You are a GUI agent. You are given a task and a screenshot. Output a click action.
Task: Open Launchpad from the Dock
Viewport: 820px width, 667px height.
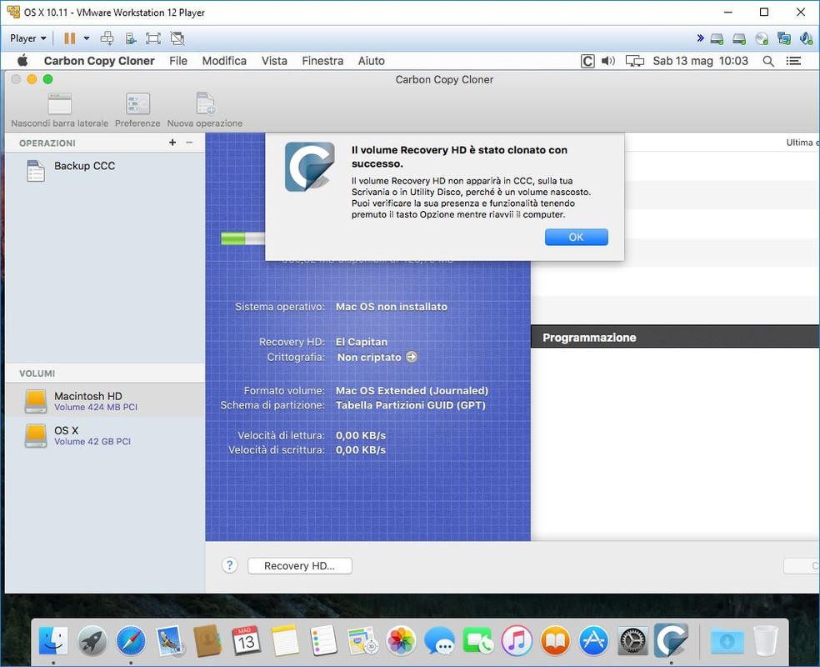click(92, 640)
